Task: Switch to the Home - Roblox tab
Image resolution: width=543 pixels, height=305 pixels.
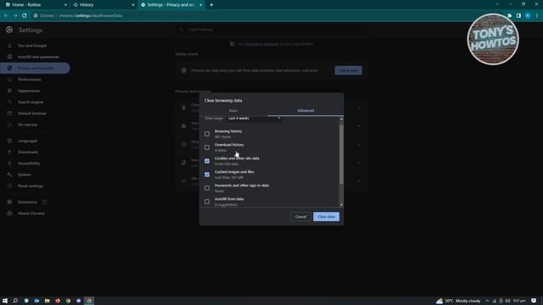Action: tap(35, 5)
